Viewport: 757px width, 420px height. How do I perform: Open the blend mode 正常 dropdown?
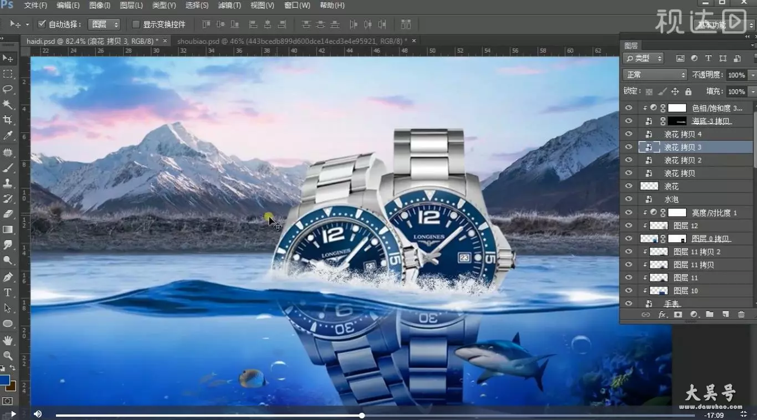point(654,75)
